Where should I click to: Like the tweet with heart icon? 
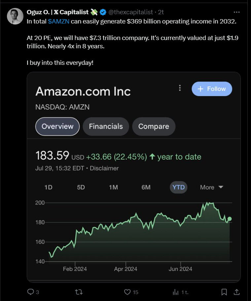127,292
